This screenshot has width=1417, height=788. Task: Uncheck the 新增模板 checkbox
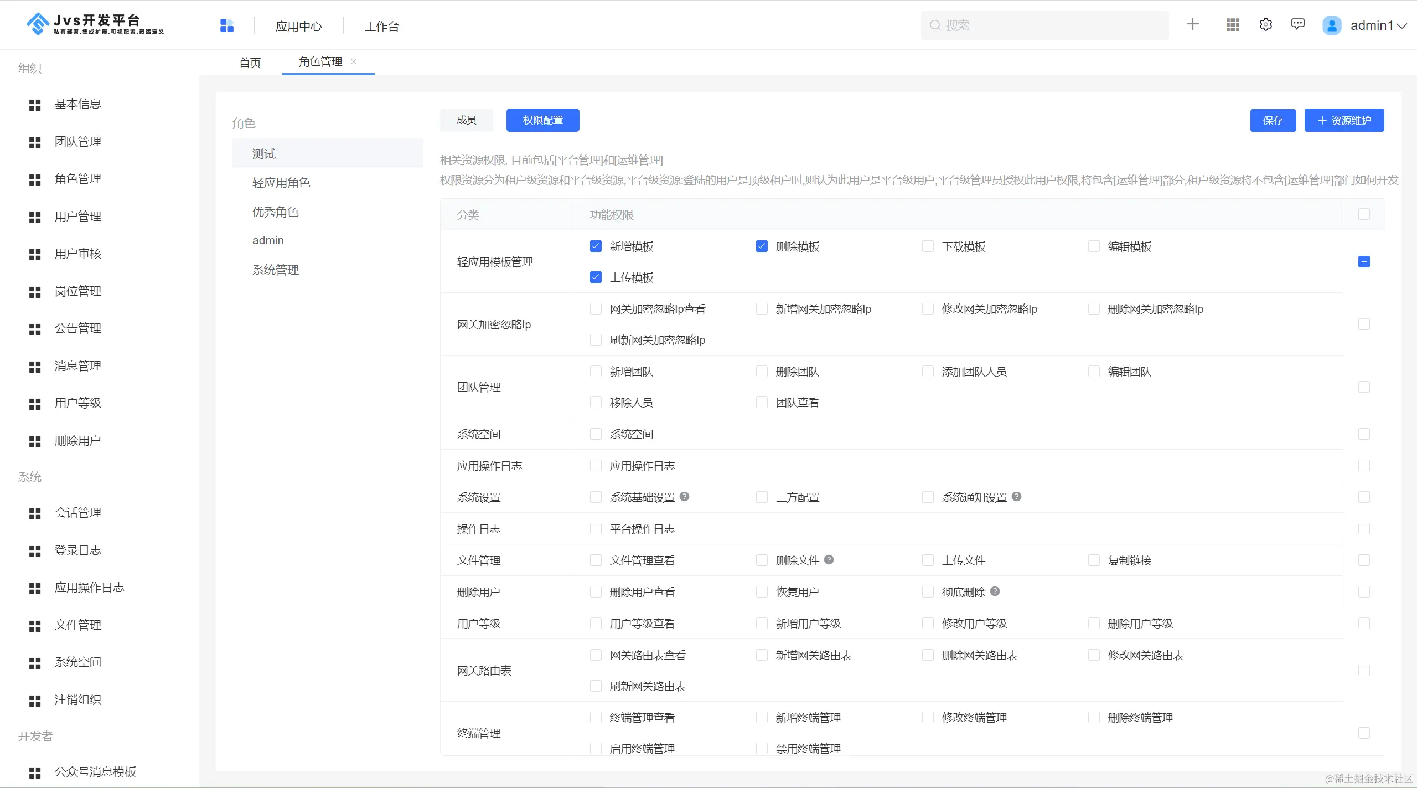(596, 246)
